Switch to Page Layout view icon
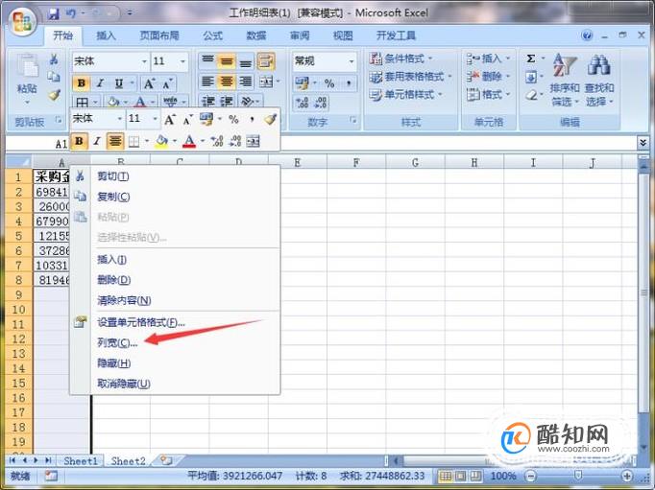 pyautogui.click(x=460, y=476)
